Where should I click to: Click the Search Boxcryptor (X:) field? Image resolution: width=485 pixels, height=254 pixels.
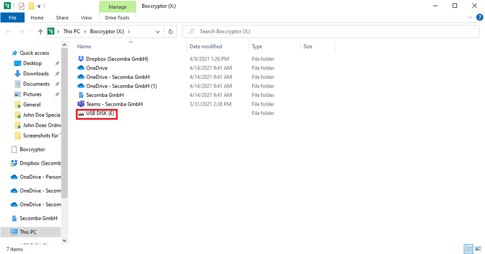click(331, 32)
